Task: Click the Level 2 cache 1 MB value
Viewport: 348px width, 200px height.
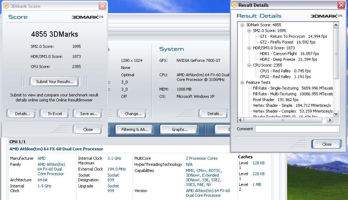Action: (257, 185)
